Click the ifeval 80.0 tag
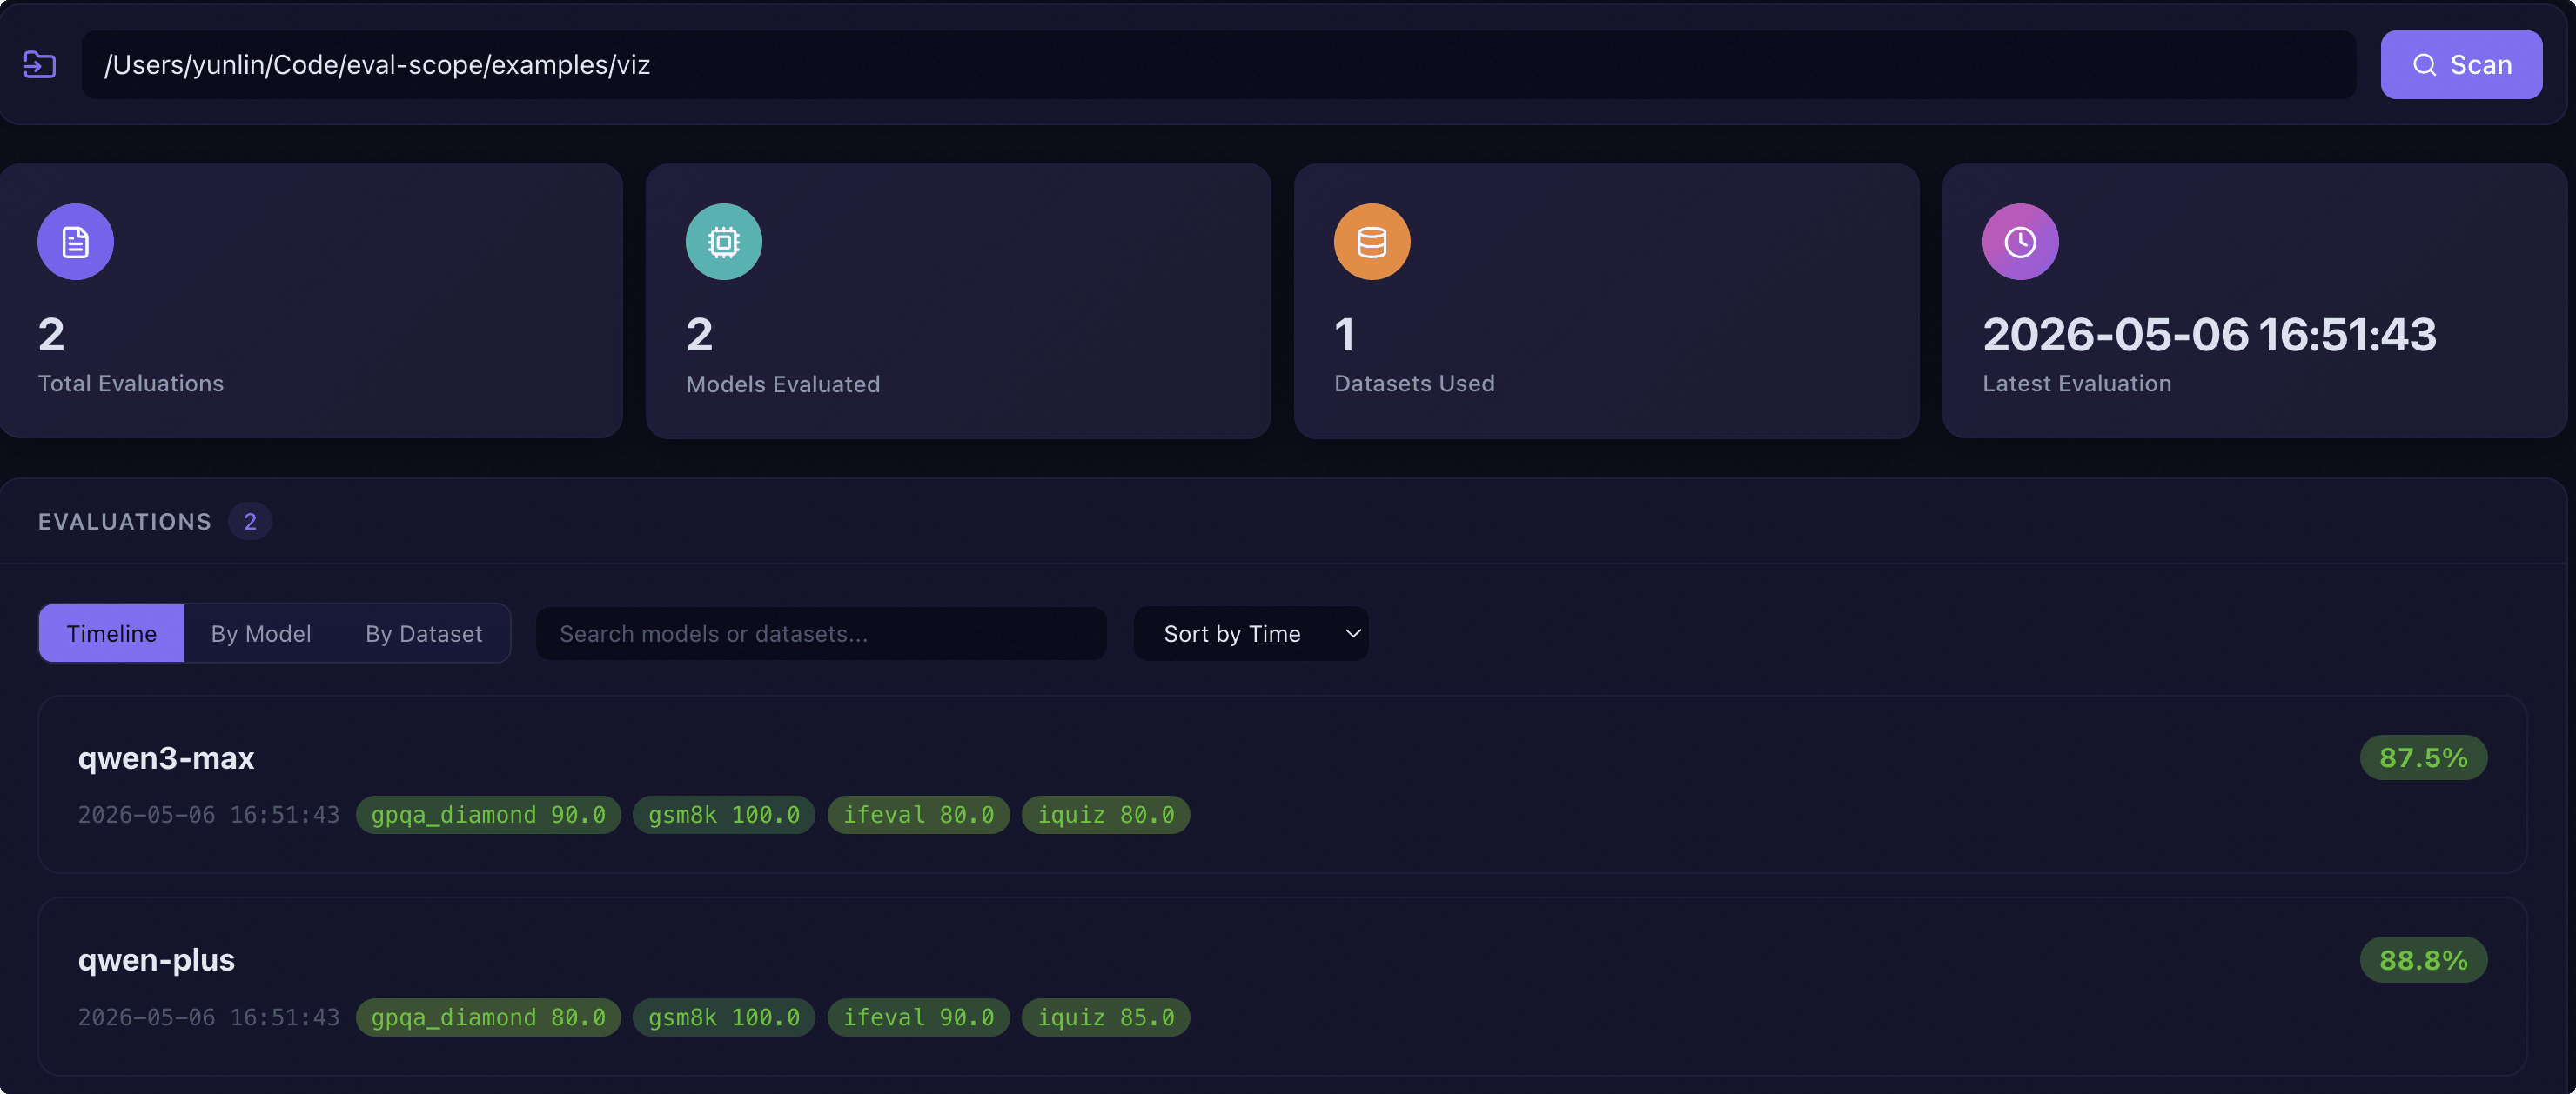The image size is (2576, 1094). [918, 815]
